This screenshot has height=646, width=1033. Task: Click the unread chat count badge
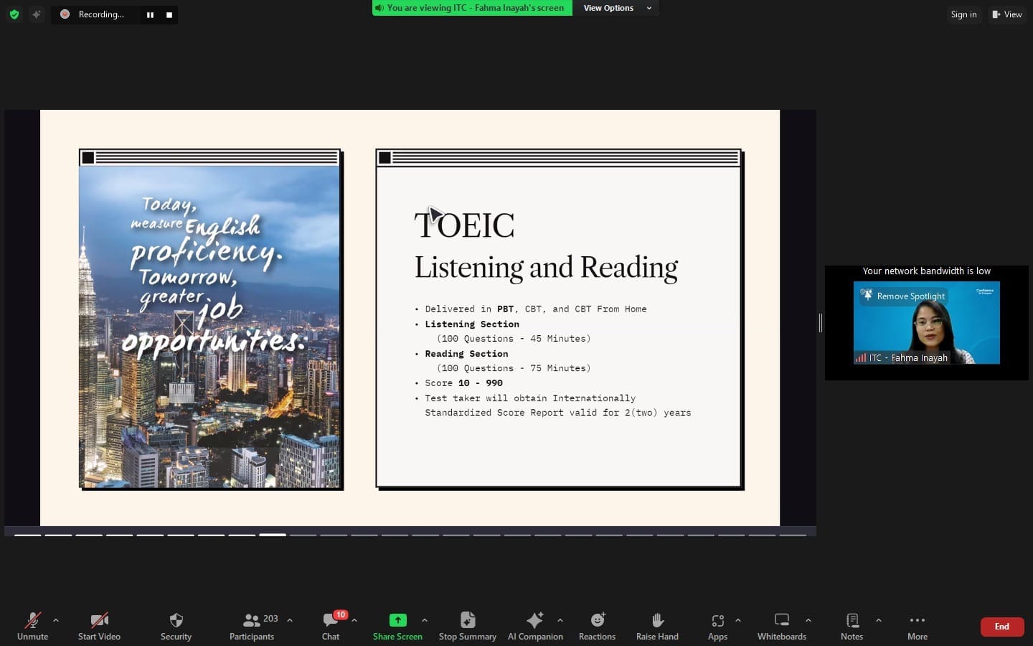coord(340,614)
